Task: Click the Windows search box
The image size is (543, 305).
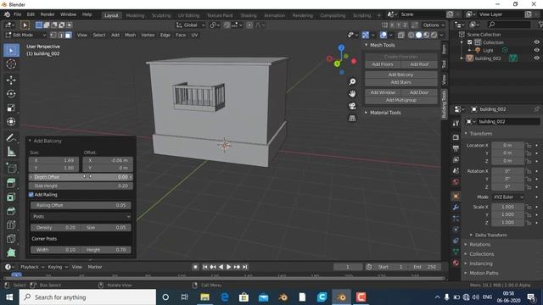Action: 88,297
